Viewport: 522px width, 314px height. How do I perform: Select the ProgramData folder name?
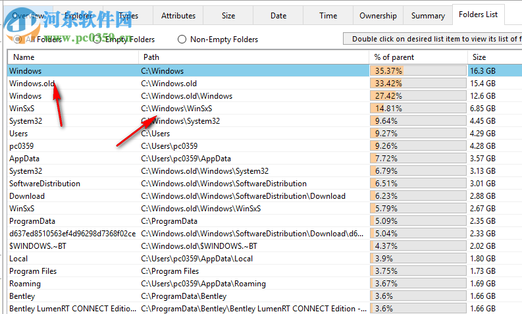point(32,221)
